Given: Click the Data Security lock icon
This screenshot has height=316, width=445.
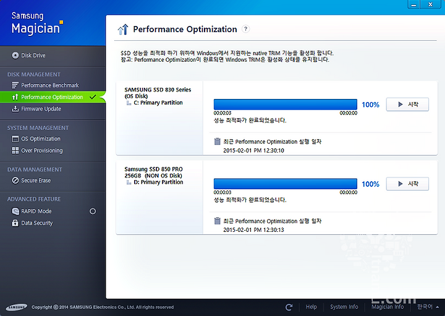Looking at the screenshot, I should pos(15,223).
